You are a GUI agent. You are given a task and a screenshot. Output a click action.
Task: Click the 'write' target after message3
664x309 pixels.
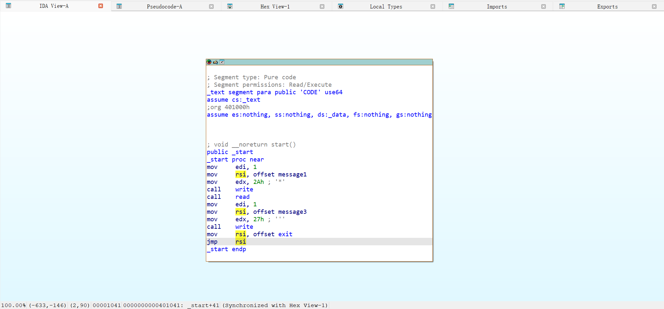(244, 227)
